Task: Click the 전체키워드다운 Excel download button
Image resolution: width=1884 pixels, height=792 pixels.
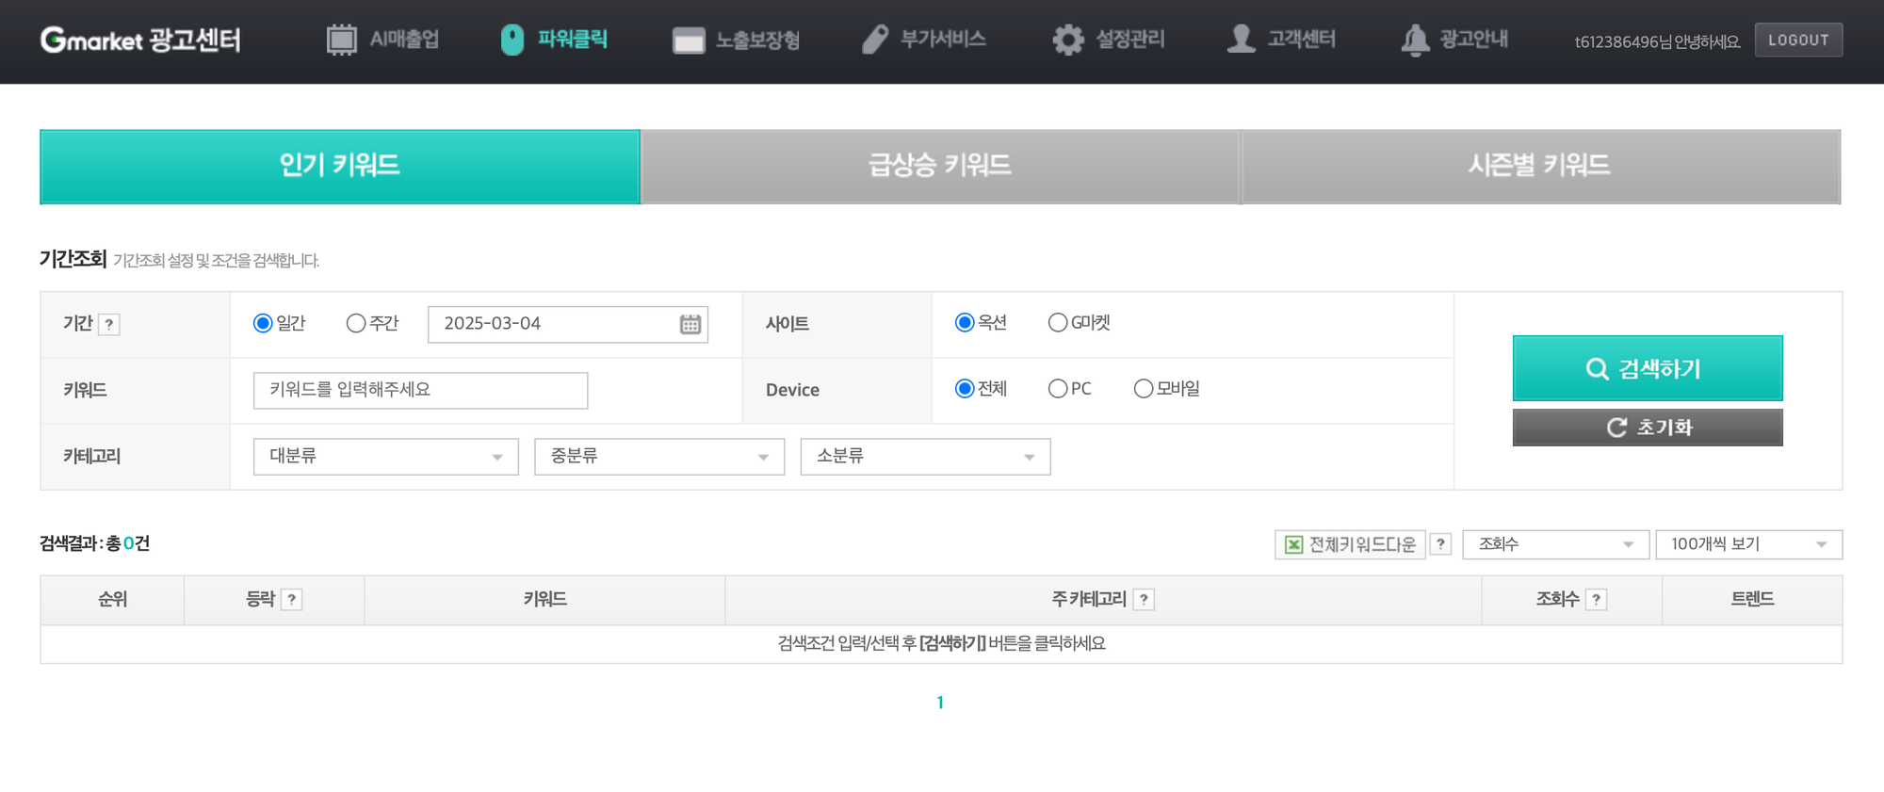Action: [x=1350, y=544]
